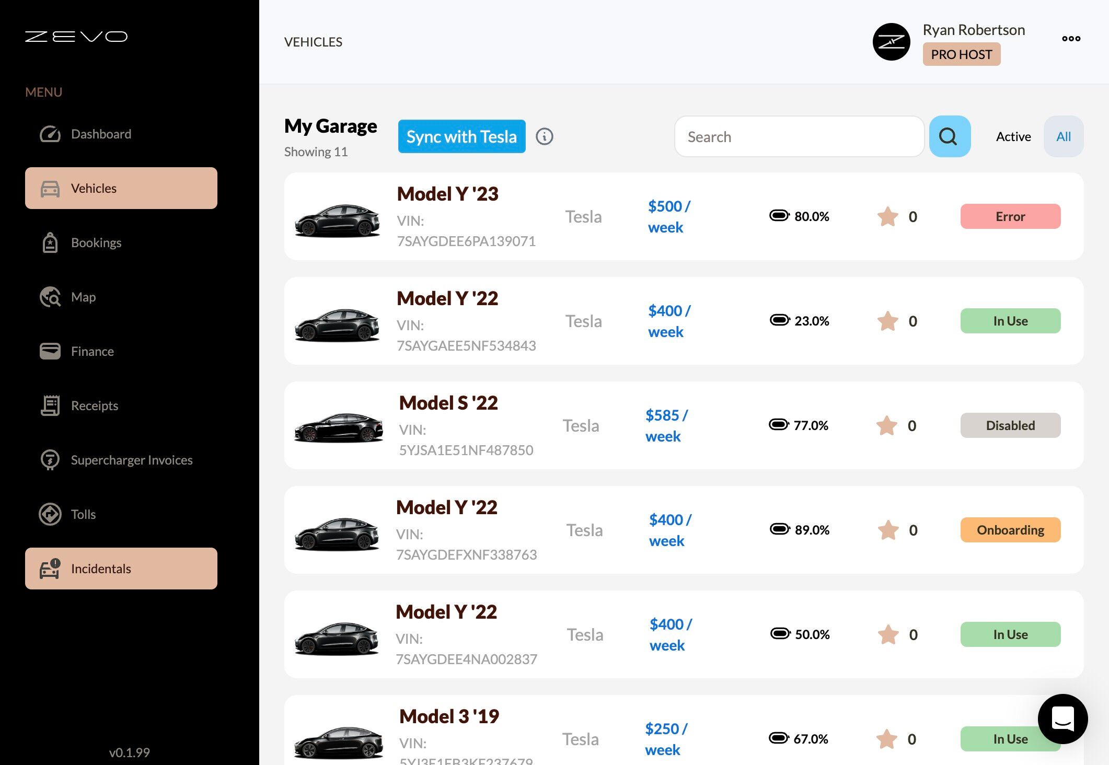Click the Error status badge
This screenshot has width=1109, height=765.
pos(1010,216)
